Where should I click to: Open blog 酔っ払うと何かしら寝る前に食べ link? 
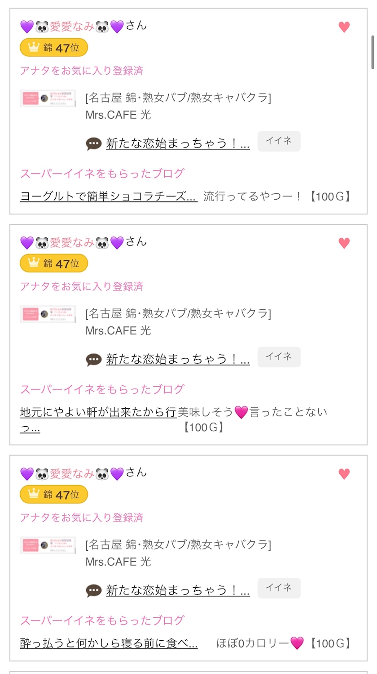coord(109,643)
